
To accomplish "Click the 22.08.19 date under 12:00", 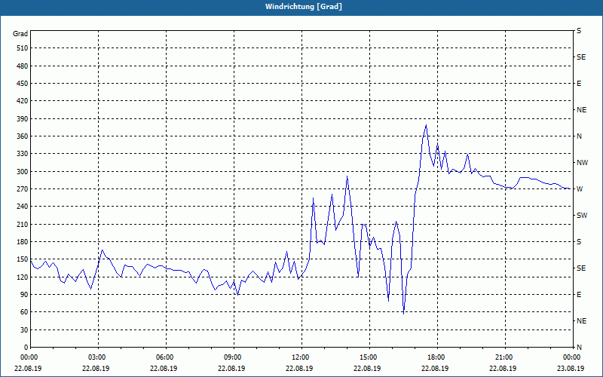I will [299, 369].
